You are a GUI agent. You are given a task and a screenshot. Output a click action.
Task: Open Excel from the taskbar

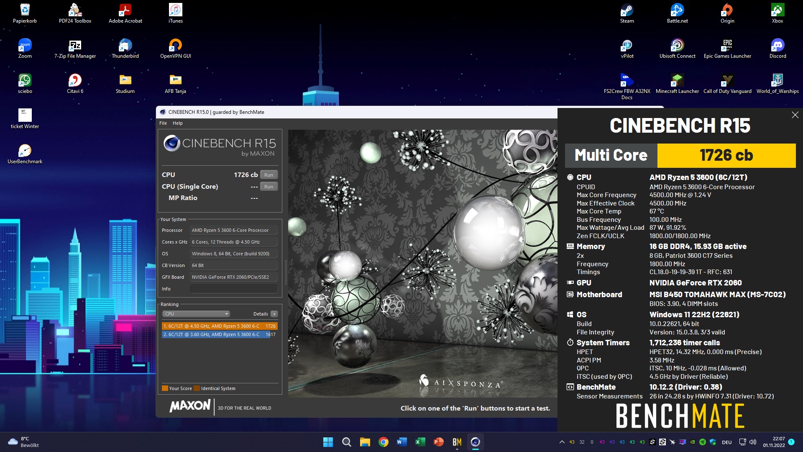point(420,442)
